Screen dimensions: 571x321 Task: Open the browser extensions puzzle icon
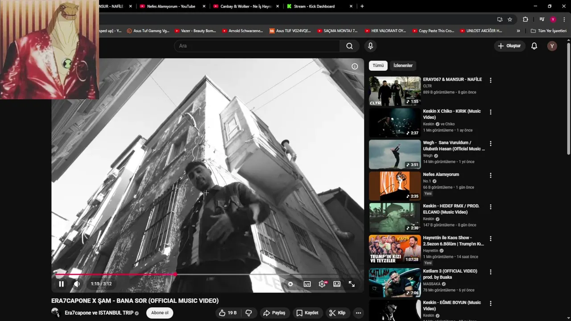[x=525, y=19]
